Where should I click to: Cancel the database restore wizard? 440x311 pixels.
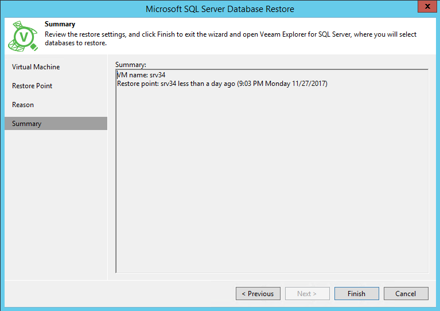(406, 294)
